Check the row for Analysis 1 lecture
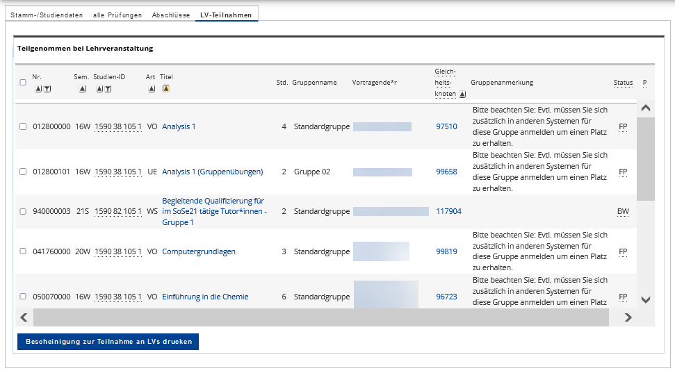 click(x=23, y=126)
